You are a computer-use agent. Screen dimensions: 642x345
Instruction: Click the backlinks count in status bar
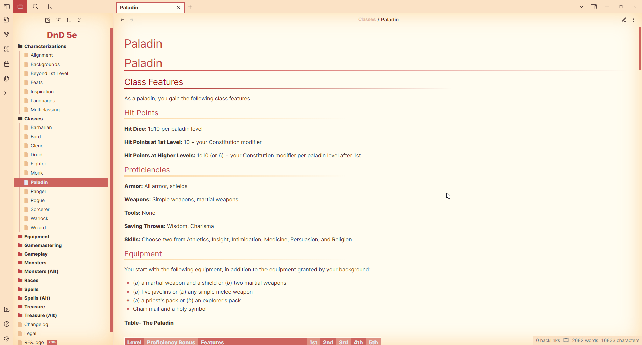548,340
